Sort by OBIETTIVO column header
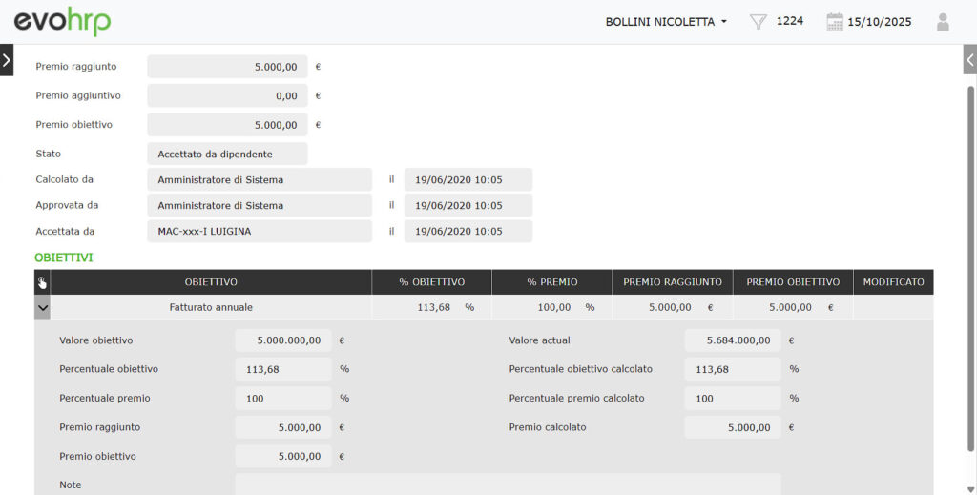 point(211,282)
